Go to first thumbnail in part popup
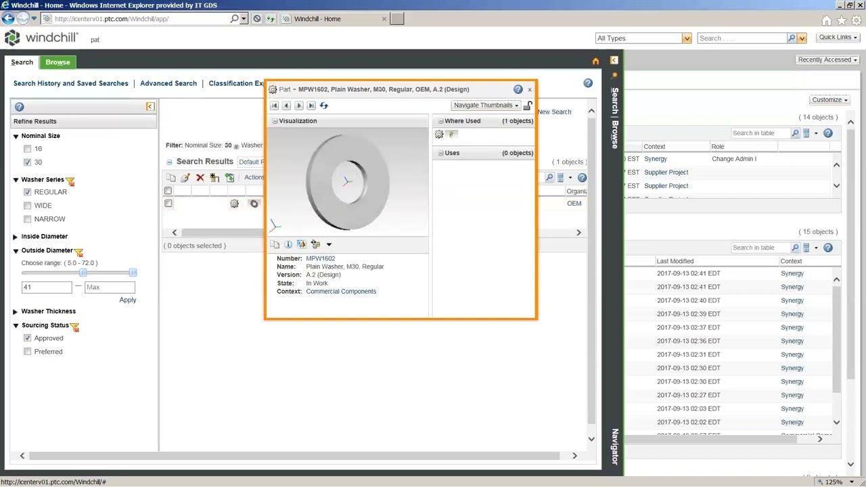 tap(274, 106)
